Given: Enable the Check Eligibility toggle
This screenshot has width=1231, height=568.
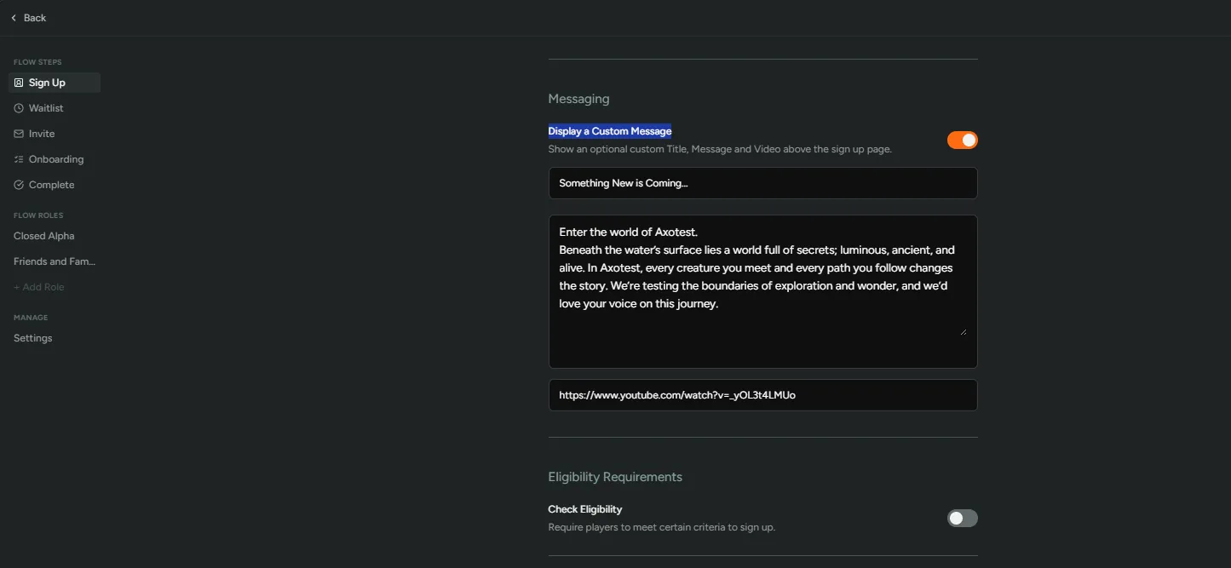Looking at the screenshot, I should [x=962, y=518].
